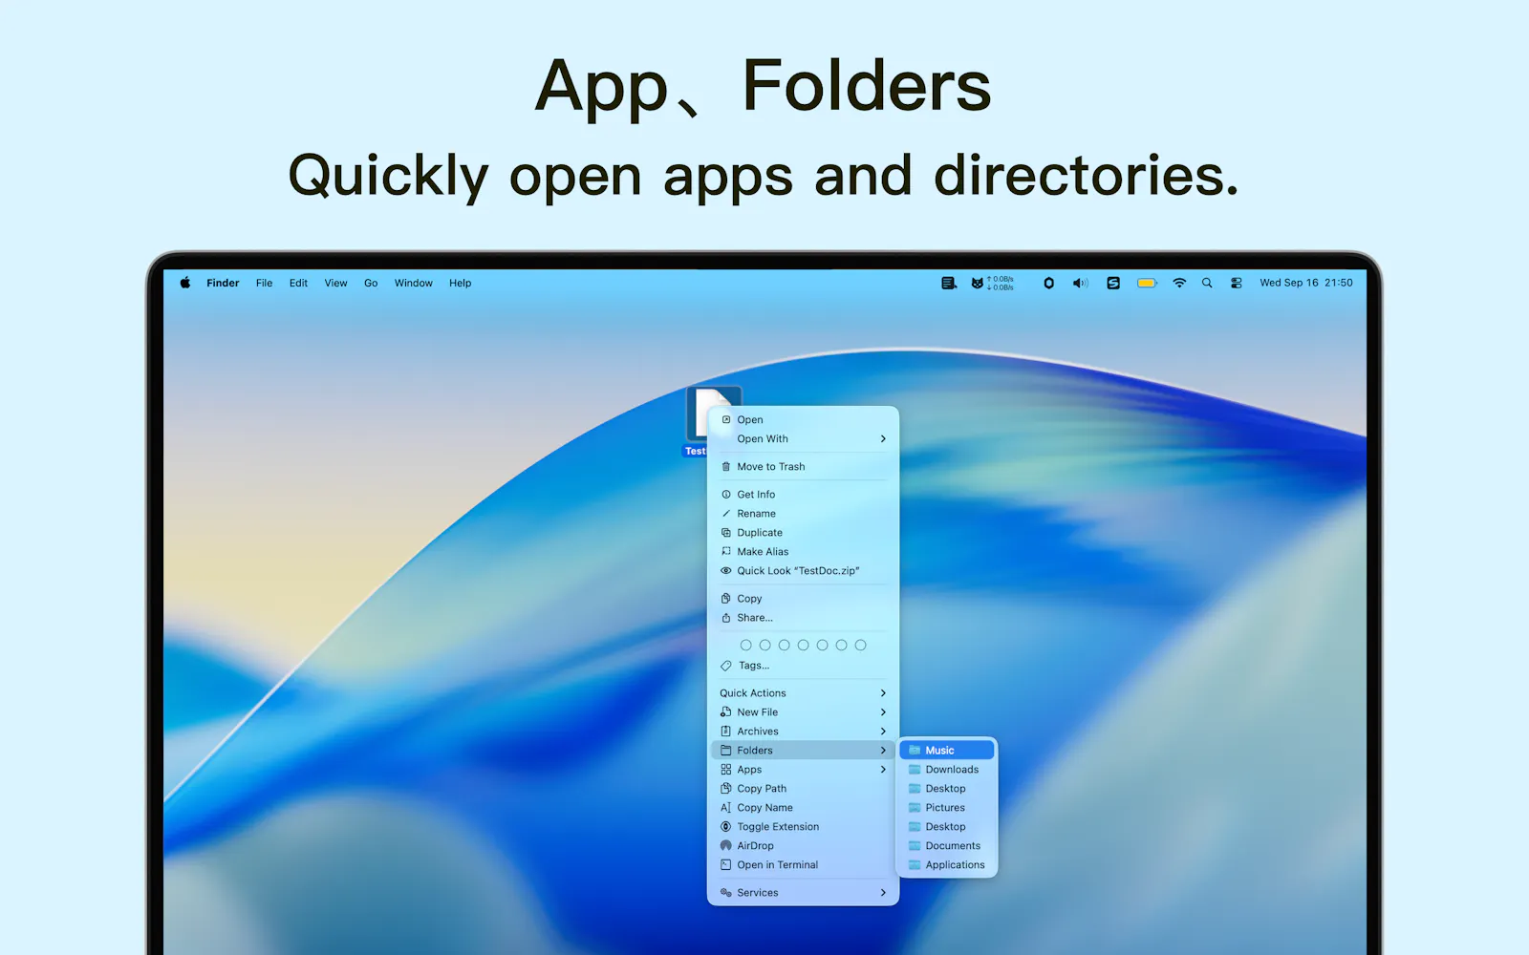
Task: Open Control Center in the menu bar
Action: coord(1237,284)
